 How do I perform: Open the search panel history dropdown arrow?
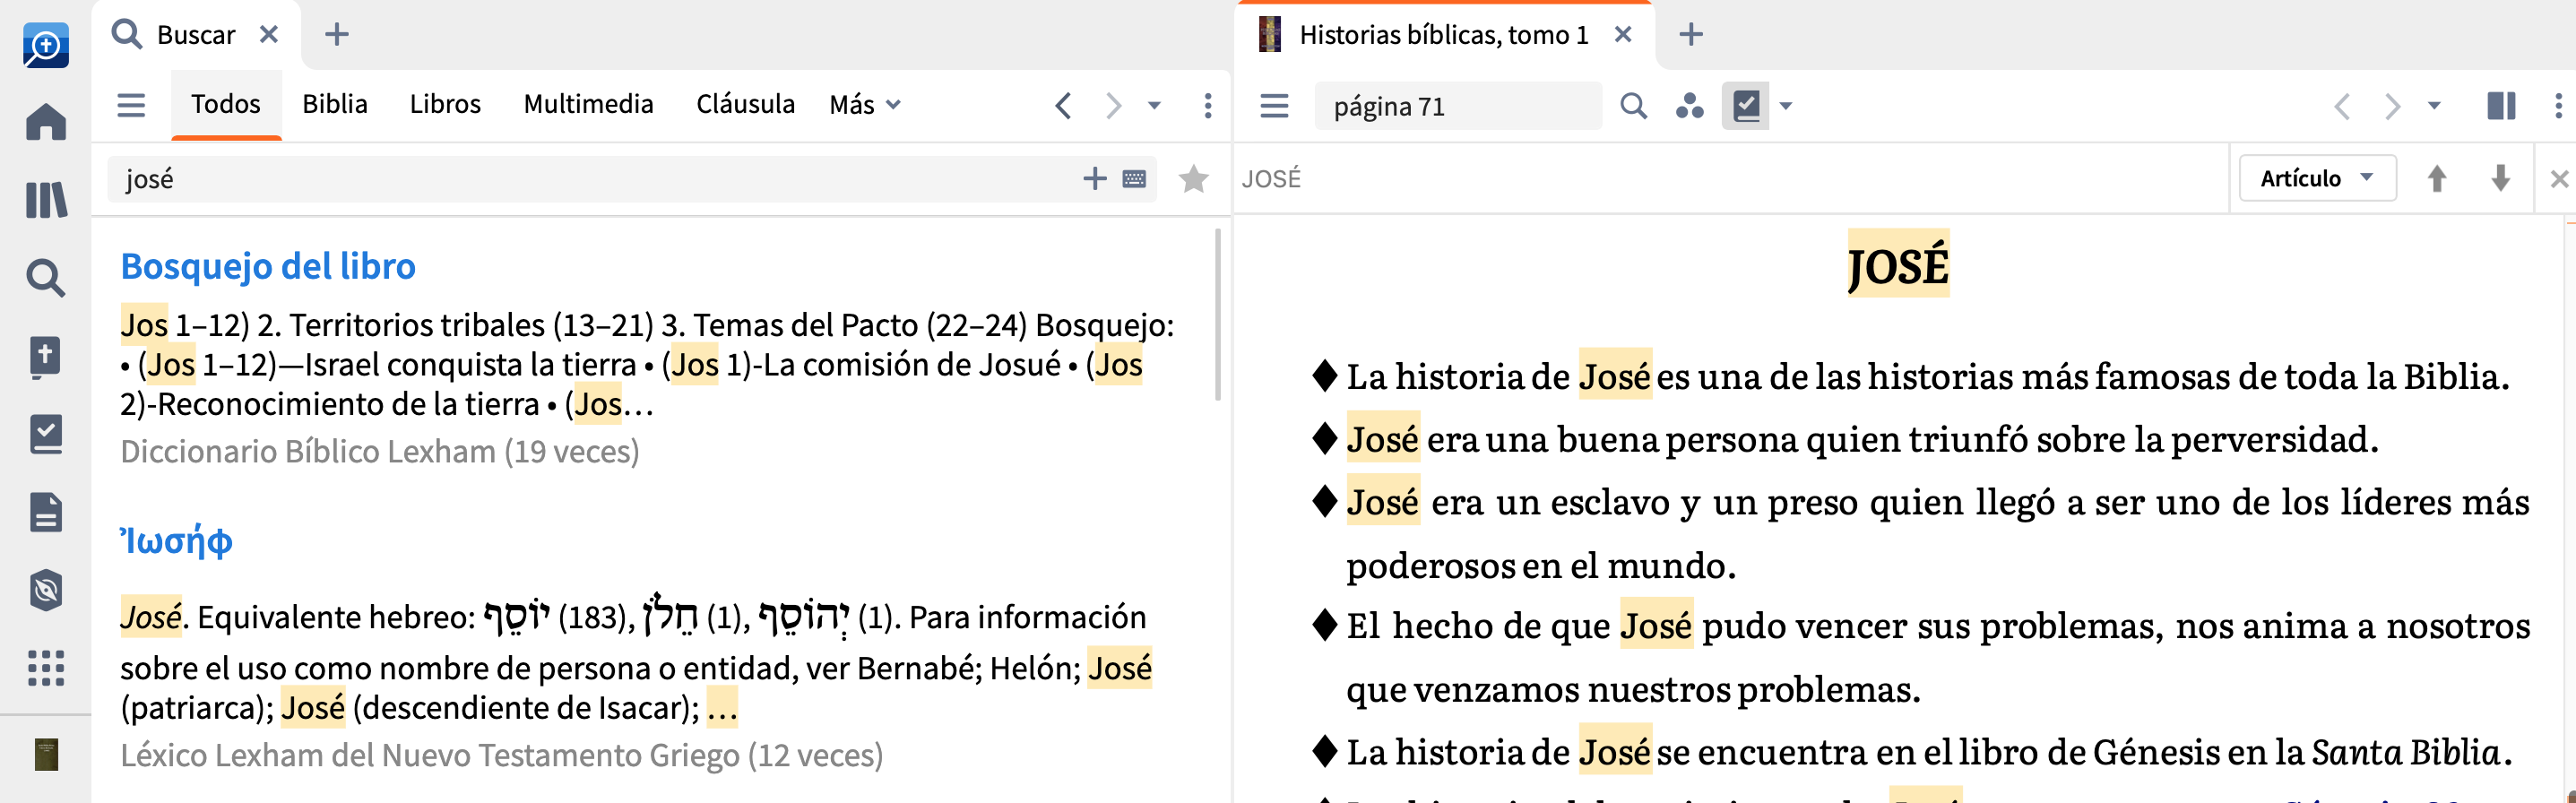pyautogui.click(x=1154, y=105)
